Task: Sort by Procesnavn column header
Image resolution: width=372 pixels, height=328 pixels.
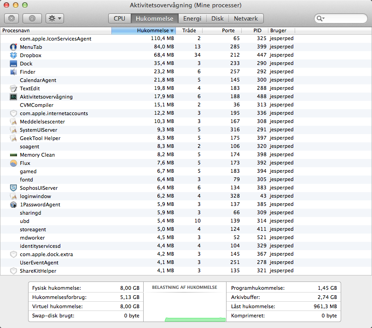Action: tap(56, 30)
